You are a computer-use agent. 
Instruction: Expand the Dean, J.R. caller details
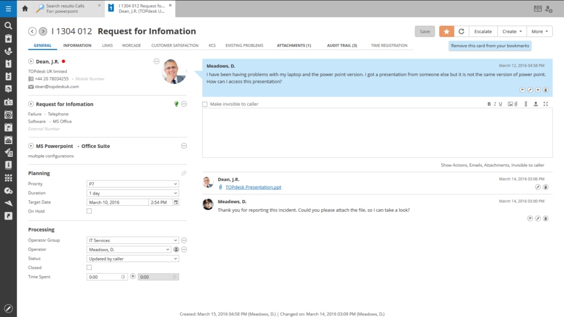point(31,62)
